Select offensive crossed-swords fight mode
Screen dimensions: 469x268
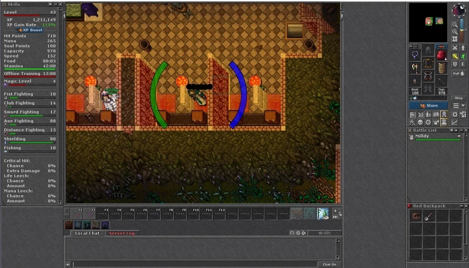point(455,48)
